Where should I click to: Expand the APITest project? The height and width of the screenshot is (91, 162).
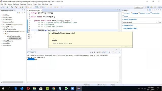point(1,15)
